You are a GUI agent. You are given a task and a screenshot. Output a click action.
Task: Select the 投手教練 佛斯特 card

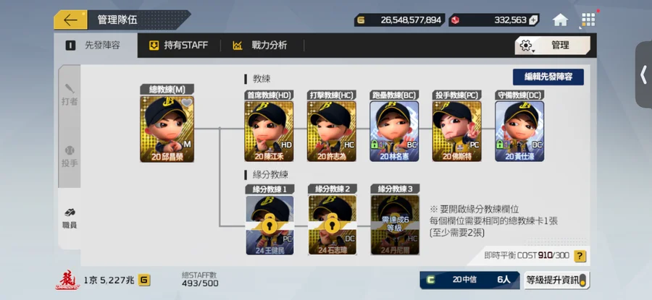[456, 131]
